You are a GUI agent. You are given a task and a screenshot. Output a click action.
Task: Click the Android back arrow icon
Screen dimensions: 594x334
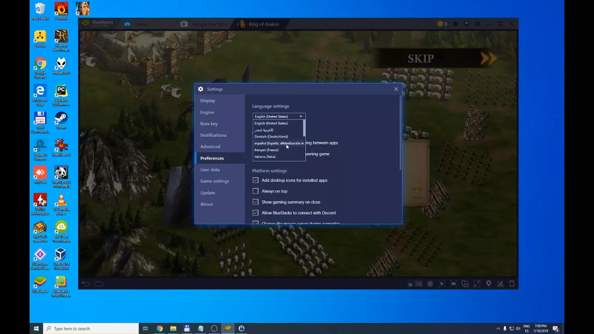tap(86, 284)
